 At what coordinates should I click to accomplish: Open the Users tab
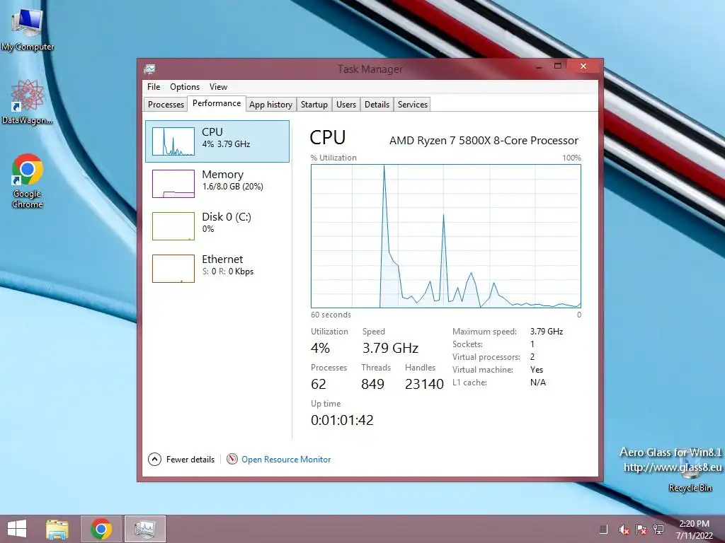[x=346, y=105]
